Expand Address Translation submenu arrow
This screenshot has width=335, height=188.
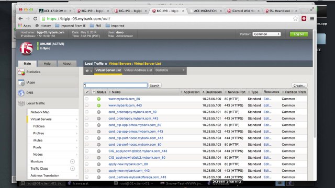(77, 175)
